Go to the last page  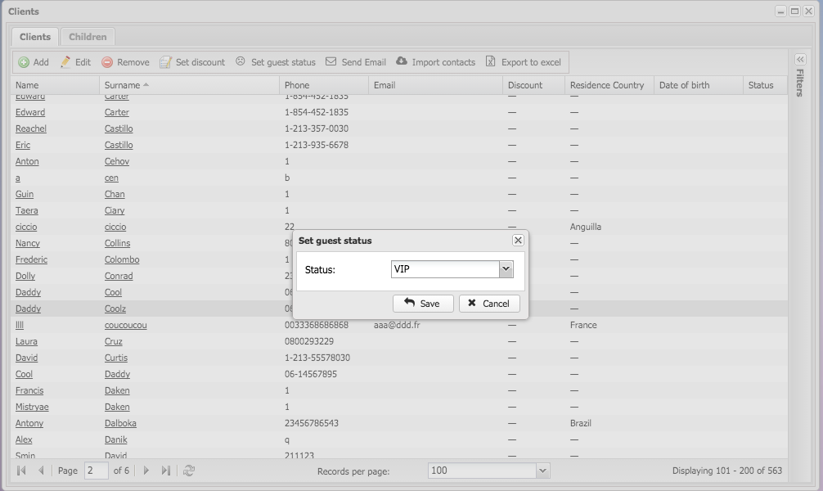[x=166, y=471]
